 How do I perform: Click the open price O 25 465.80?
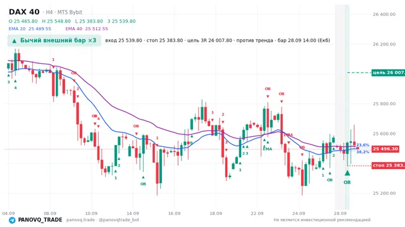[23, 21]
